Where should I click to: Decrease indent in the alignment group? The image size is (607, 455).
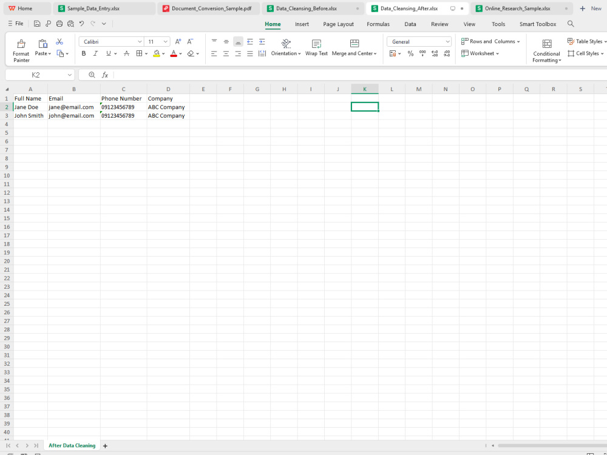pos(250,41)
